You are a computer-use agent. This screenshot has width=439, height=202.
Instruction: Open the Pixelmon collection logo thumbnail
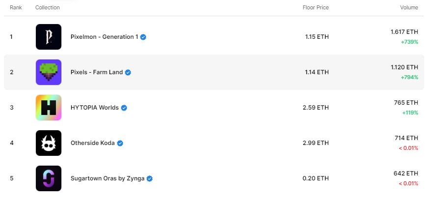tap(49, 37)
